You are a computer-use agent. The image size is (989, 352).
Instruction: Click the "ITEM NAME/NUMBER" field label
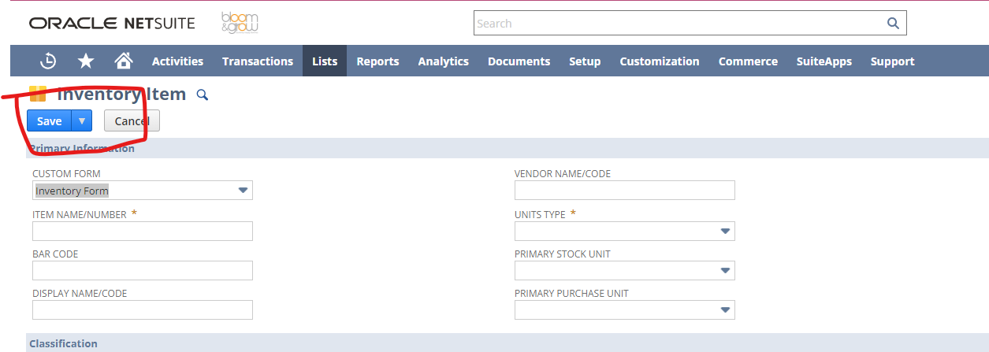coord(80,215)
